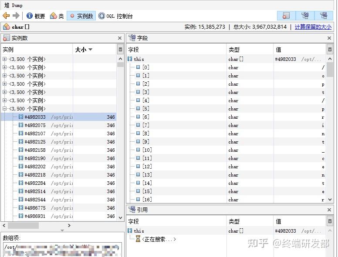Toggle the 实例数 view button

coord(81,16)
